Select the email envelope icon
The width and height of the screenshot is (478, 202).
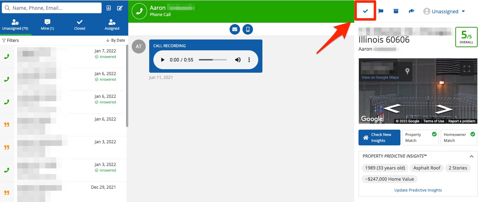click(x=234, y=29)
